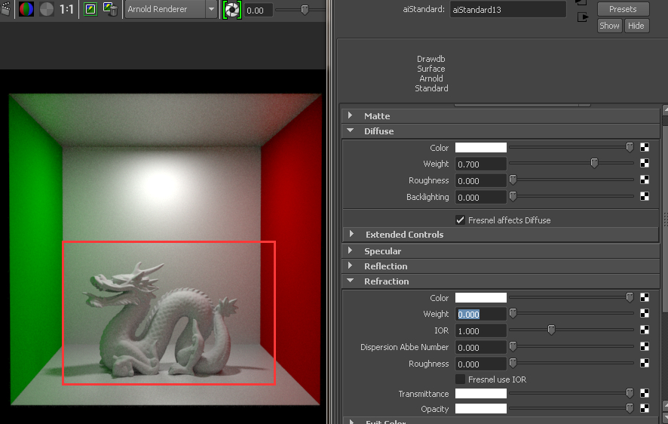The width and height of the screenshot is (668, 424).
Task: Click the Opacity slider handle
Action: click(630, 408)
